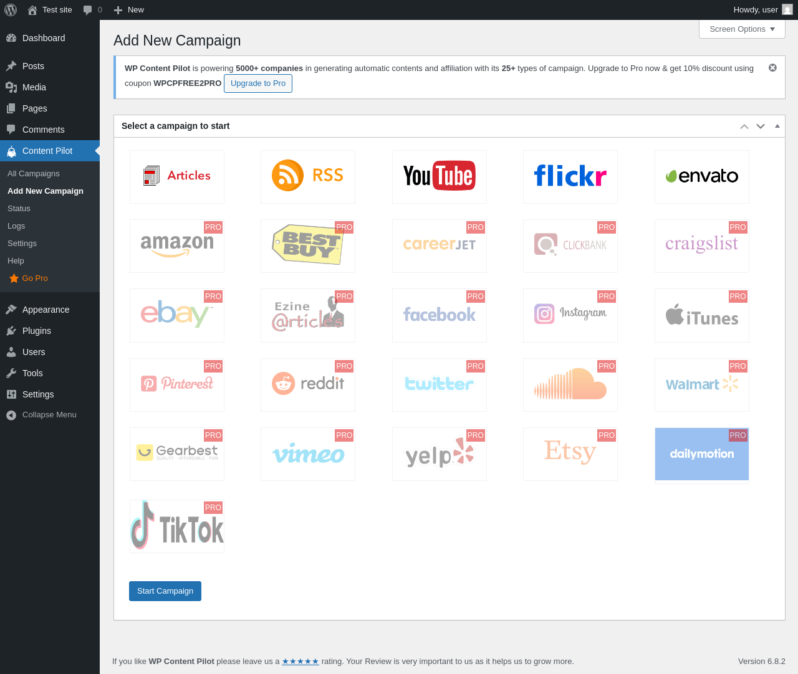Open Comments in the sidebar
Screen dimensions: 798x674
pos(50,130)
